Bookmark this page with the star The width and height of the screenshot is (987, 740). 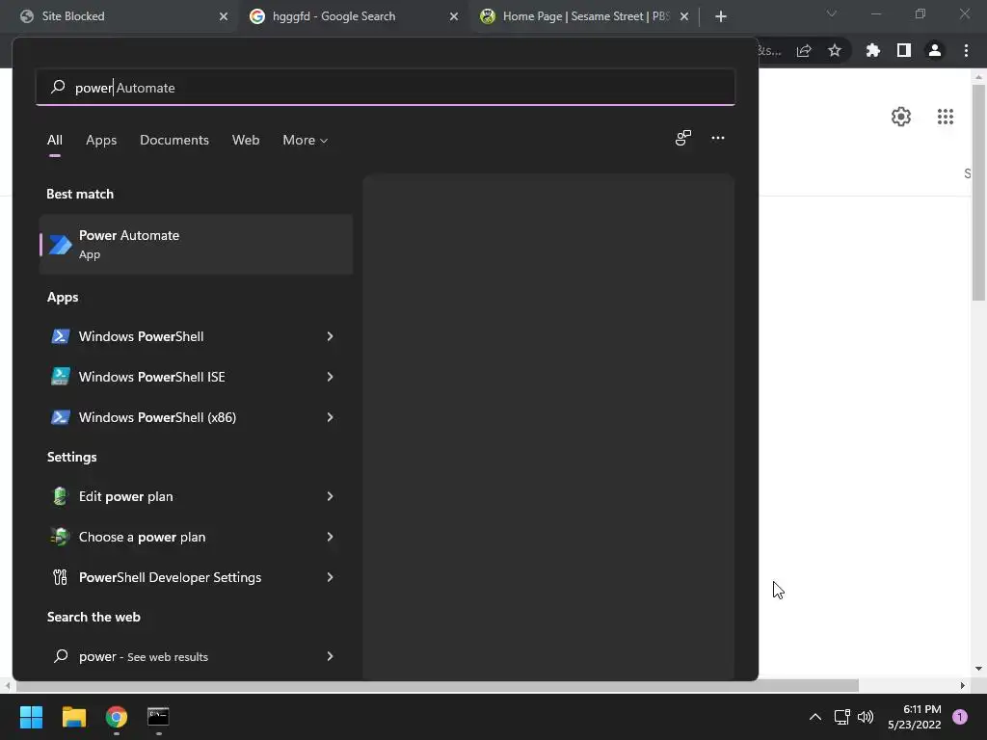coord(835,50)
